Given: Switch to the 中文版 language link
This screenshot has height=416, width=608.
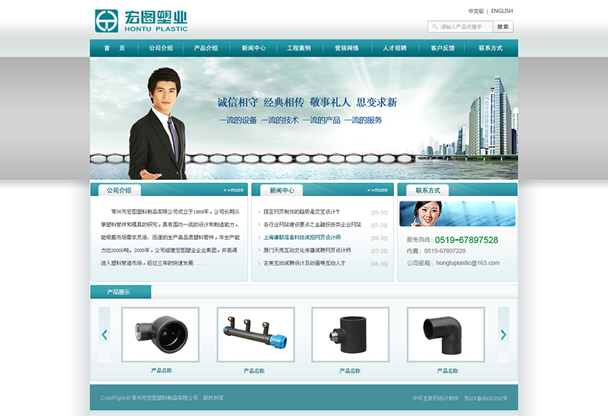Looking at the screenshot, I should [476, 12].
